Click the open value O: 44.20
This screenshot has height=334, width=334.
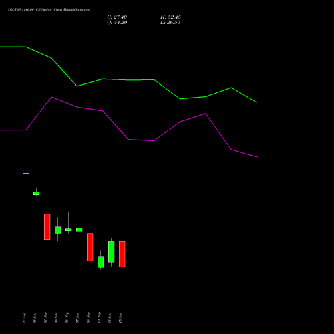pyautogui.click(x=117, y=23)
